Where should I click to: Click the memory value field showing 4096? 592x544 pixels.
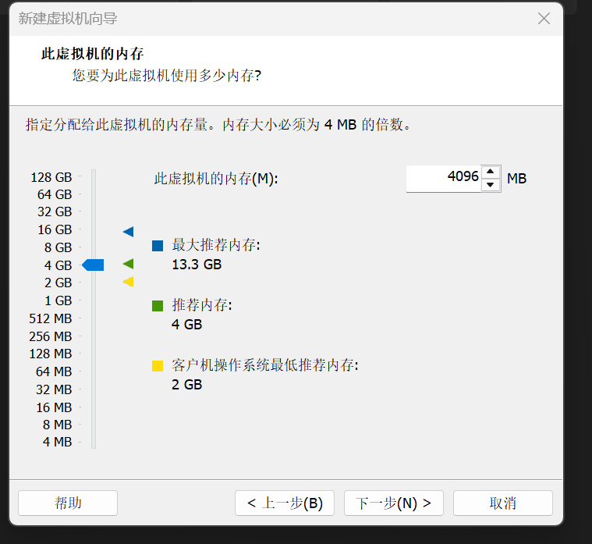click(x=444, y=178)
